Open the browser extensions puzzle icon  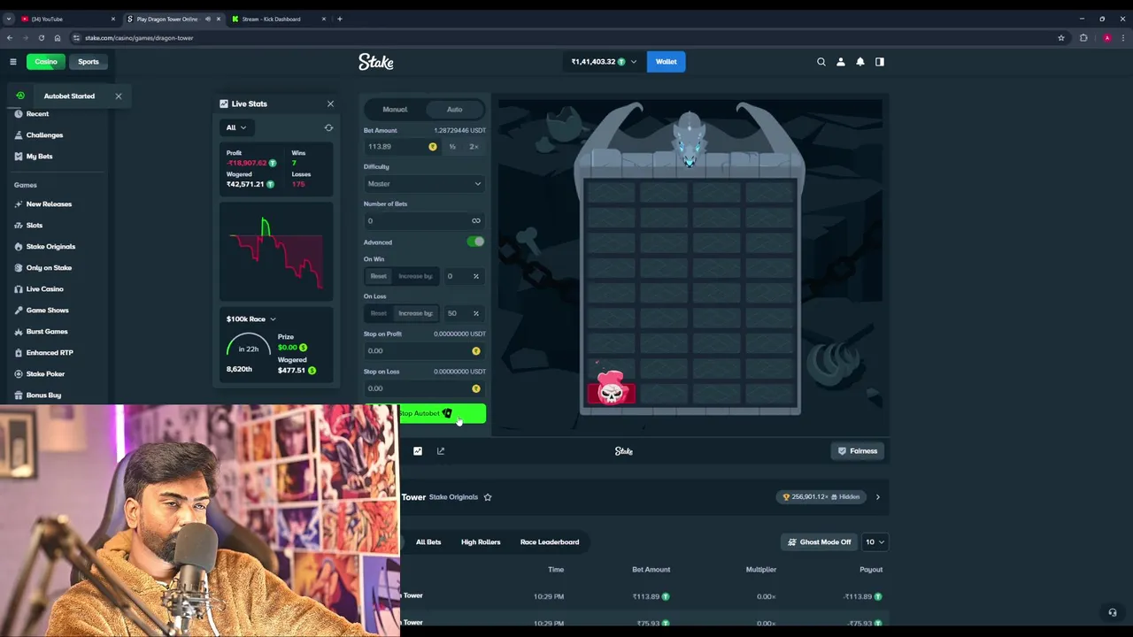click(1083, 38)
